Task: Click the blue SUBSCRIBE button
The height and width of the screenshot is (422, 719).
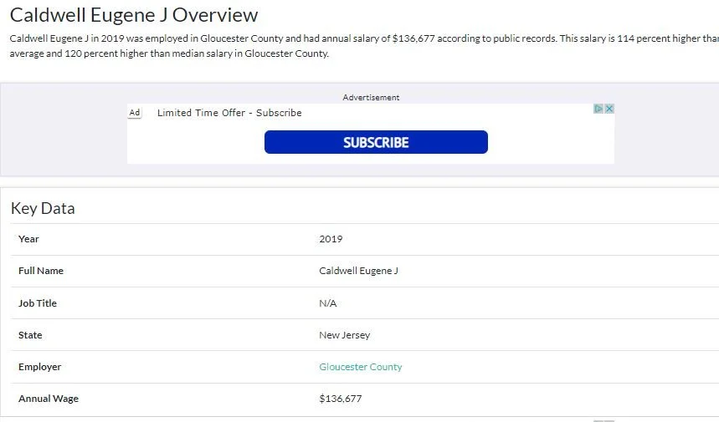Action: point(376,142)
